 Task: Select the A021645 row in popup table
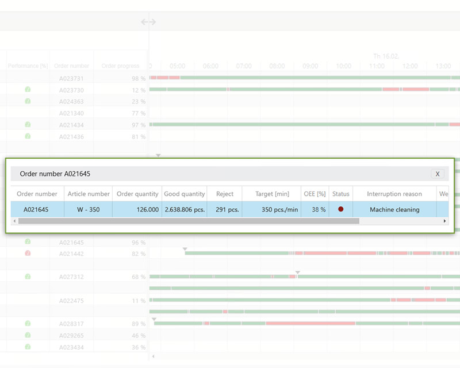pos(37,210)
